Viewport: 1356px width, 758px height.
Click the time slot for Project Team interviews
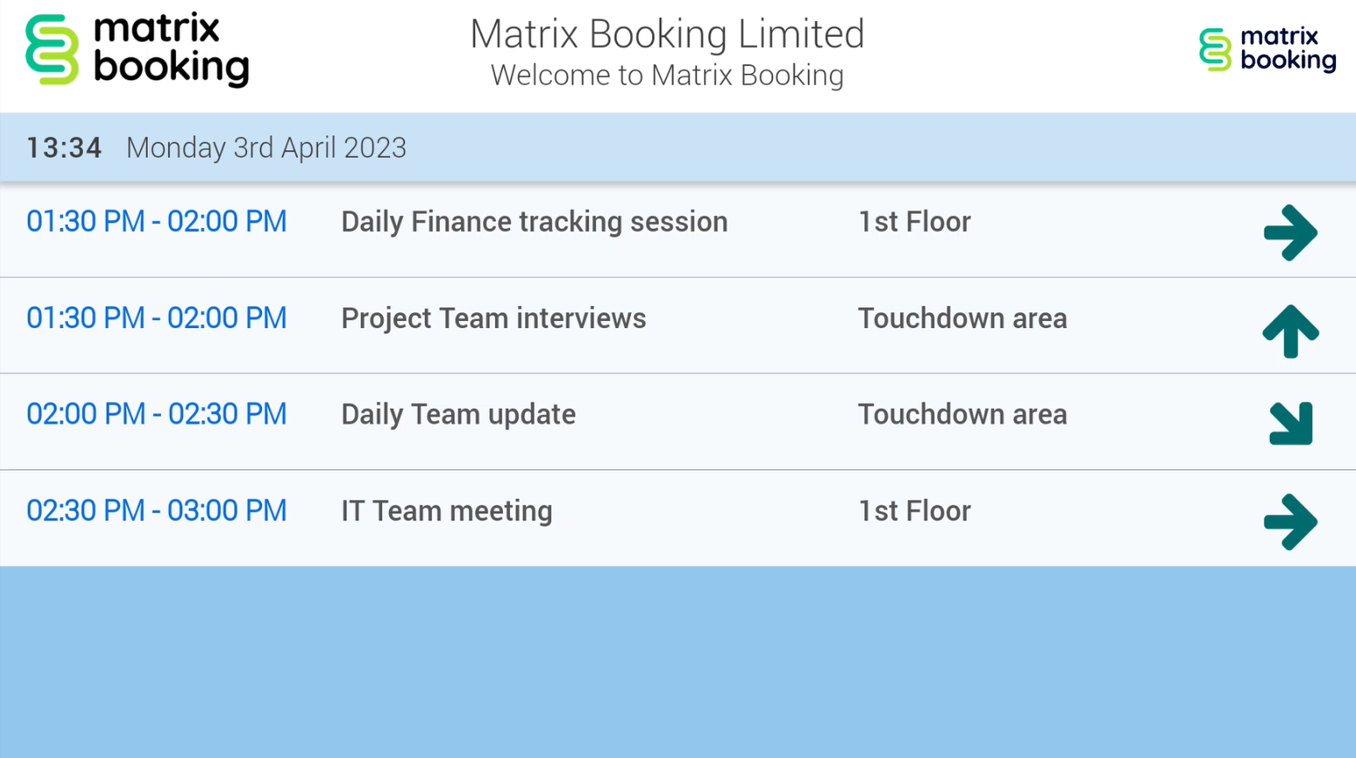[156, 319]
